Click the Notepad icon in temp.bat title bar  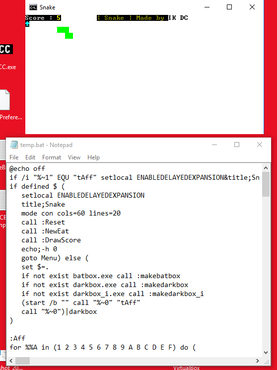tap(14, 145)
